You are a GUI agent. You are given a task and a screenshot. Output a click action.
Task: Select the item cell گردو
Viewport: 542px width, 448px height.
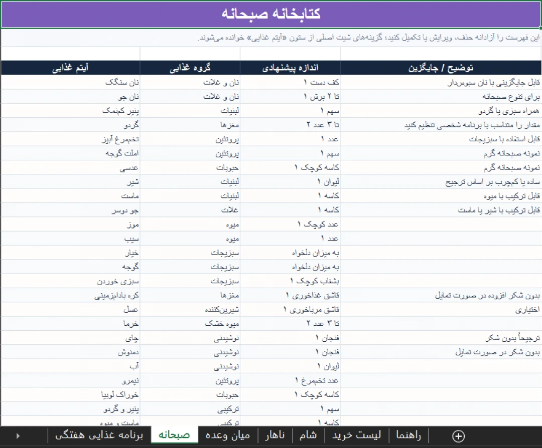coord(71,125)
